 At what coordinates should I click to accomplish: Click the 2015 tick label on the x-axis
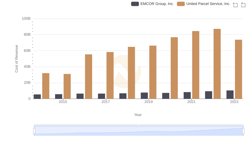coord(63,102)
